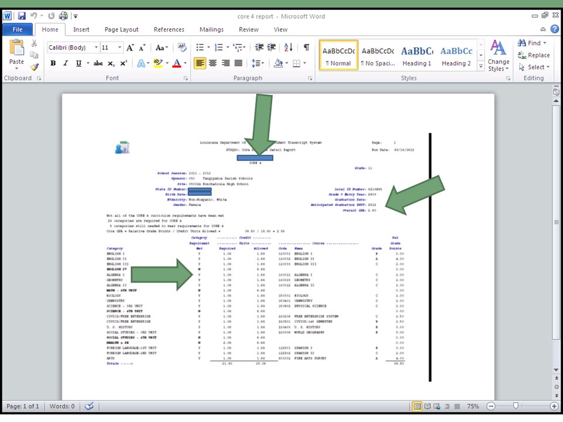This screenshot has width=563, height=422.
Task: Click the Sort A to Z icon
Action: 289,47
